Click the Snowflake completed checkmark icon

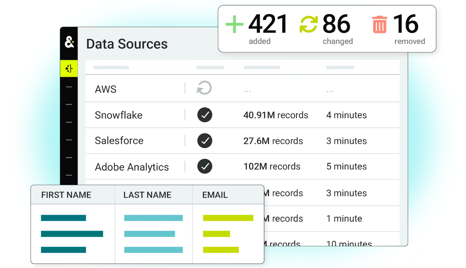click(205, 115)
